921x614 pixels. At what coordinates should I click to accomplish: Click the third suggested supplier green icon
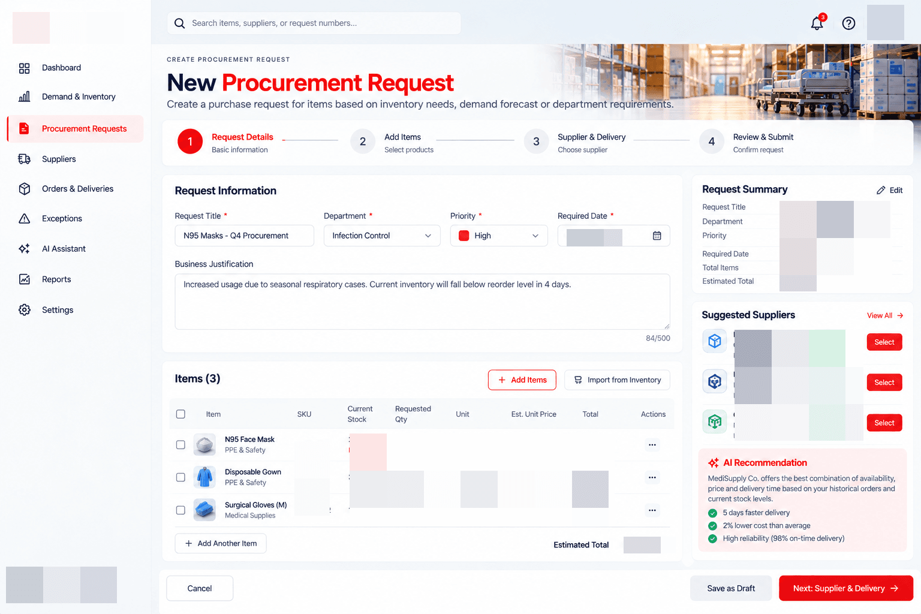click(715, 422)
